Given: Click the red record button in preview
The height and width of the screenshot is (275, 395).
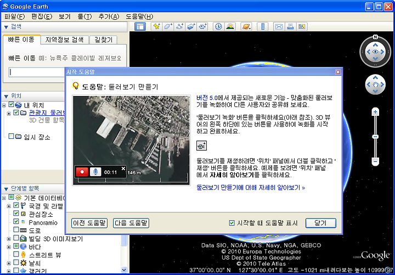Looking at the screenshot, I should pyautogui.click(x=82, y=172).
